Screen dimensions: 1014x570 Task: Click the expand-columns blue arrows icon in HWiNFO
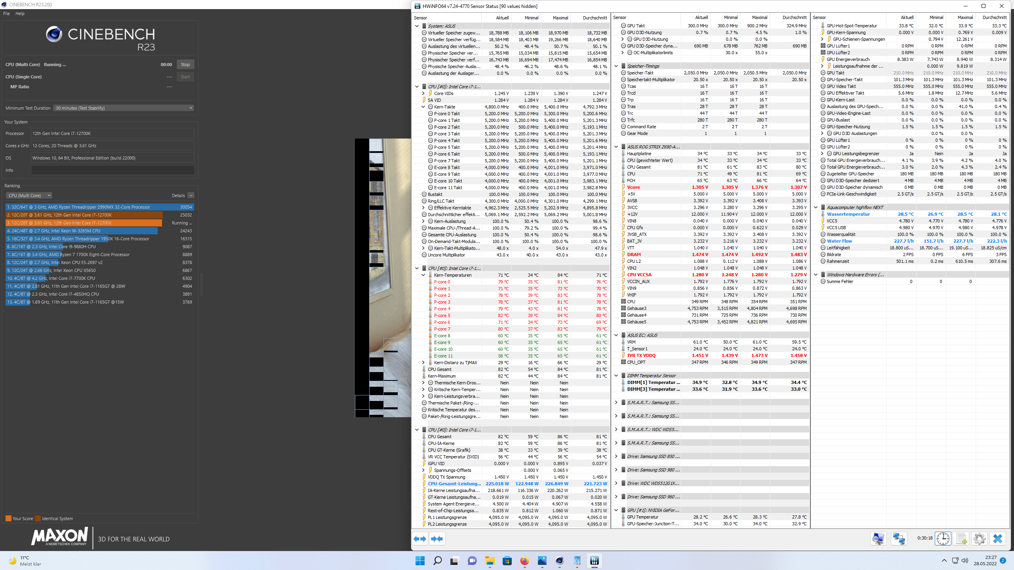point(420,539)
